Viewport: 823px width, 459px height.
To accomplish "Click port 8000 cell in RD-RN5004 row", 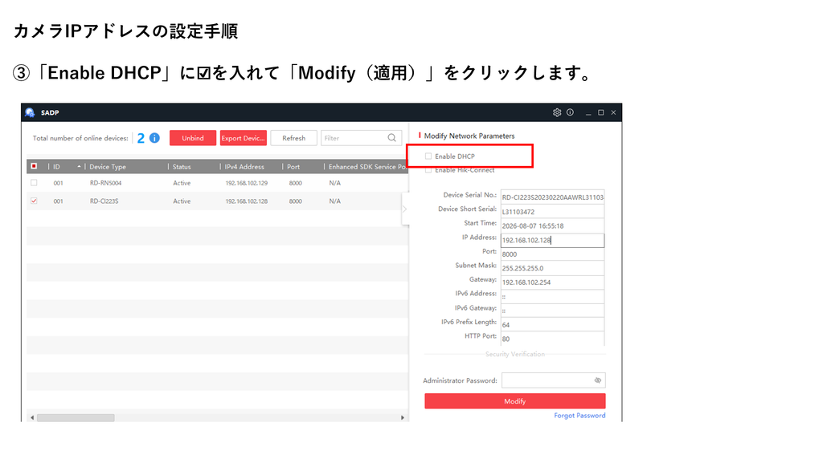I will (296, 183).
